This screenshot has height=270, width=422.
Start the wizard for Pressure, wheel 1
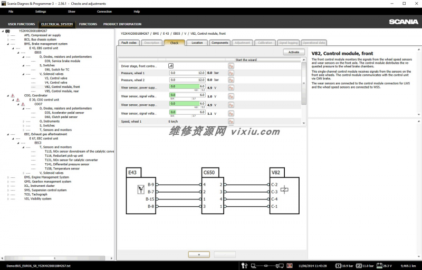[231, 73]
